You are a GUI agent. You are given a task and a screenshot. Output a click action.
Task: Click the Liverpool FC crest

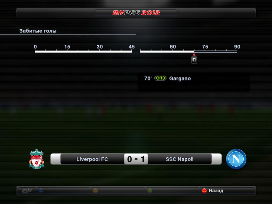pyautogui.click(x=36, y=159)
